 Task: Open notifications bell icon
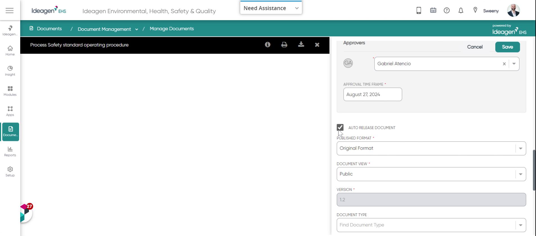pos(461,10)
